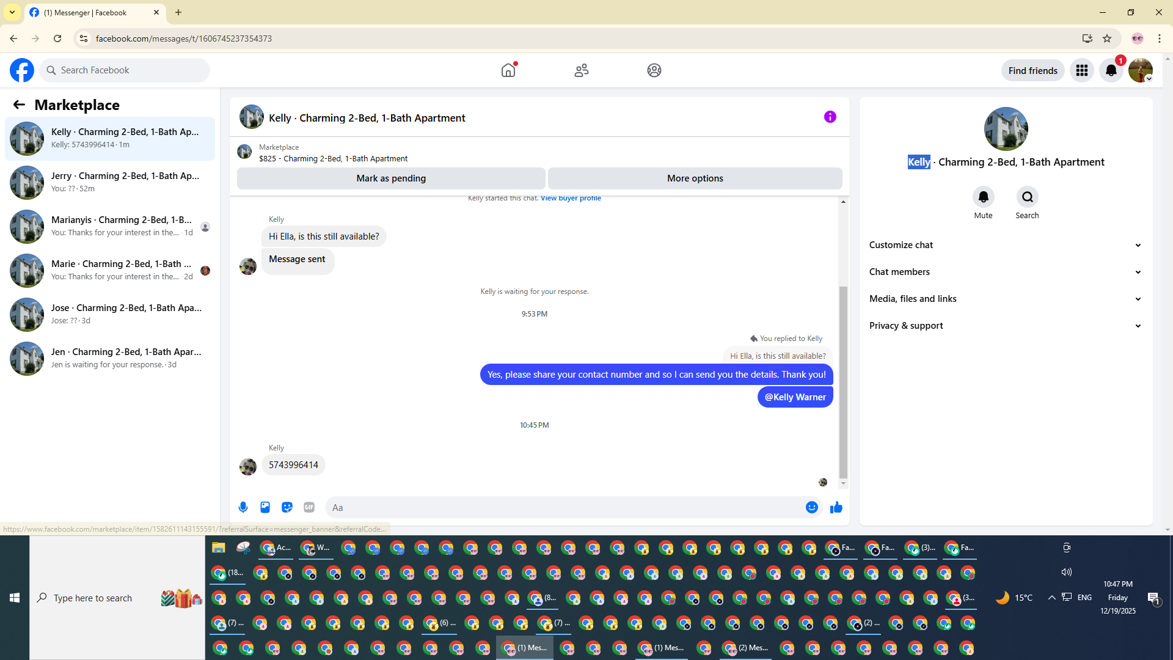Expand the Customize chat section
The height and width of the screenshot is (660, 1173).
click(1005, 245)
